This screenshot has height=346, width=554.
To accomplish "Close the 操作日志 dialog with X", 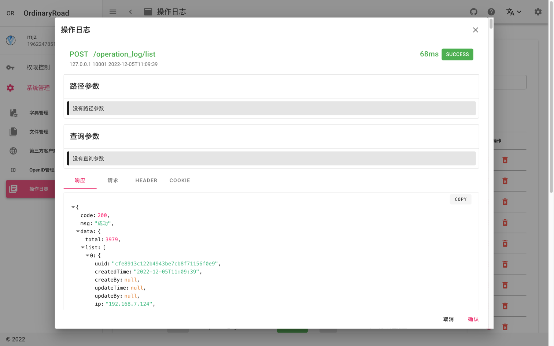I will click(x=475, y=30).
